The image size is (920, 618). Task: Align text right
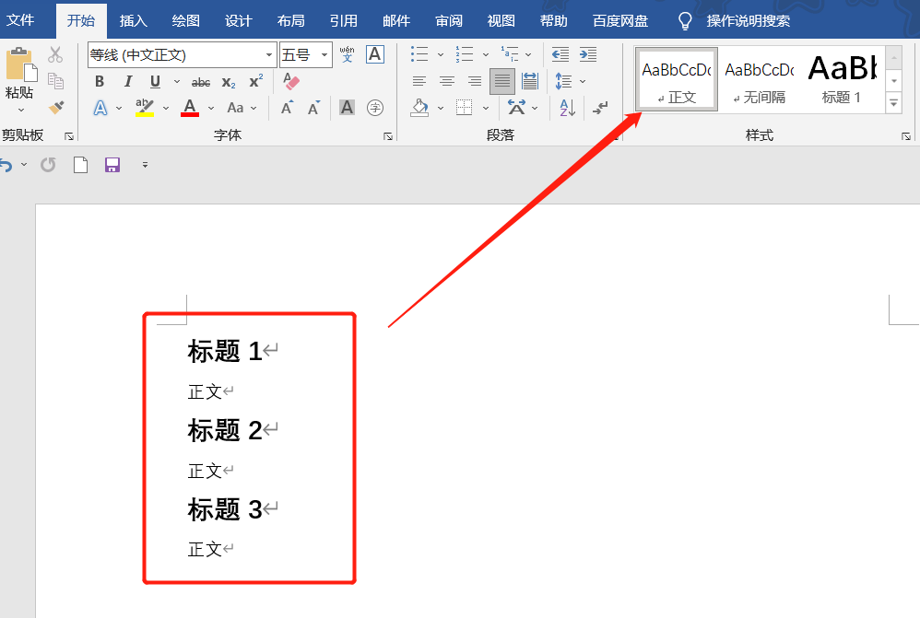(474, 81)
